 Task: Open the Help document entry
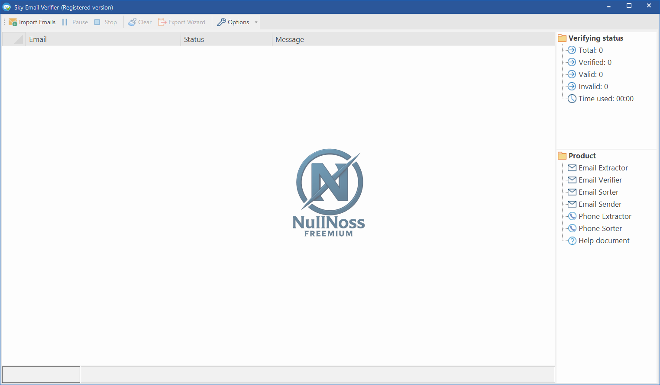point(604,241)
